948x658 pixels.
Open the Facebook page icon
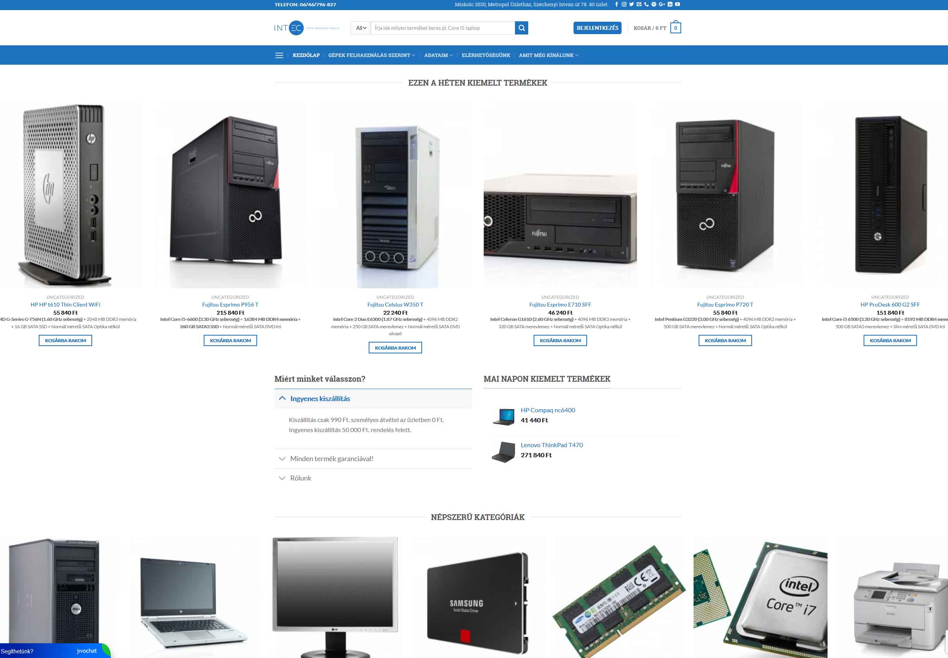pos(617,5)
